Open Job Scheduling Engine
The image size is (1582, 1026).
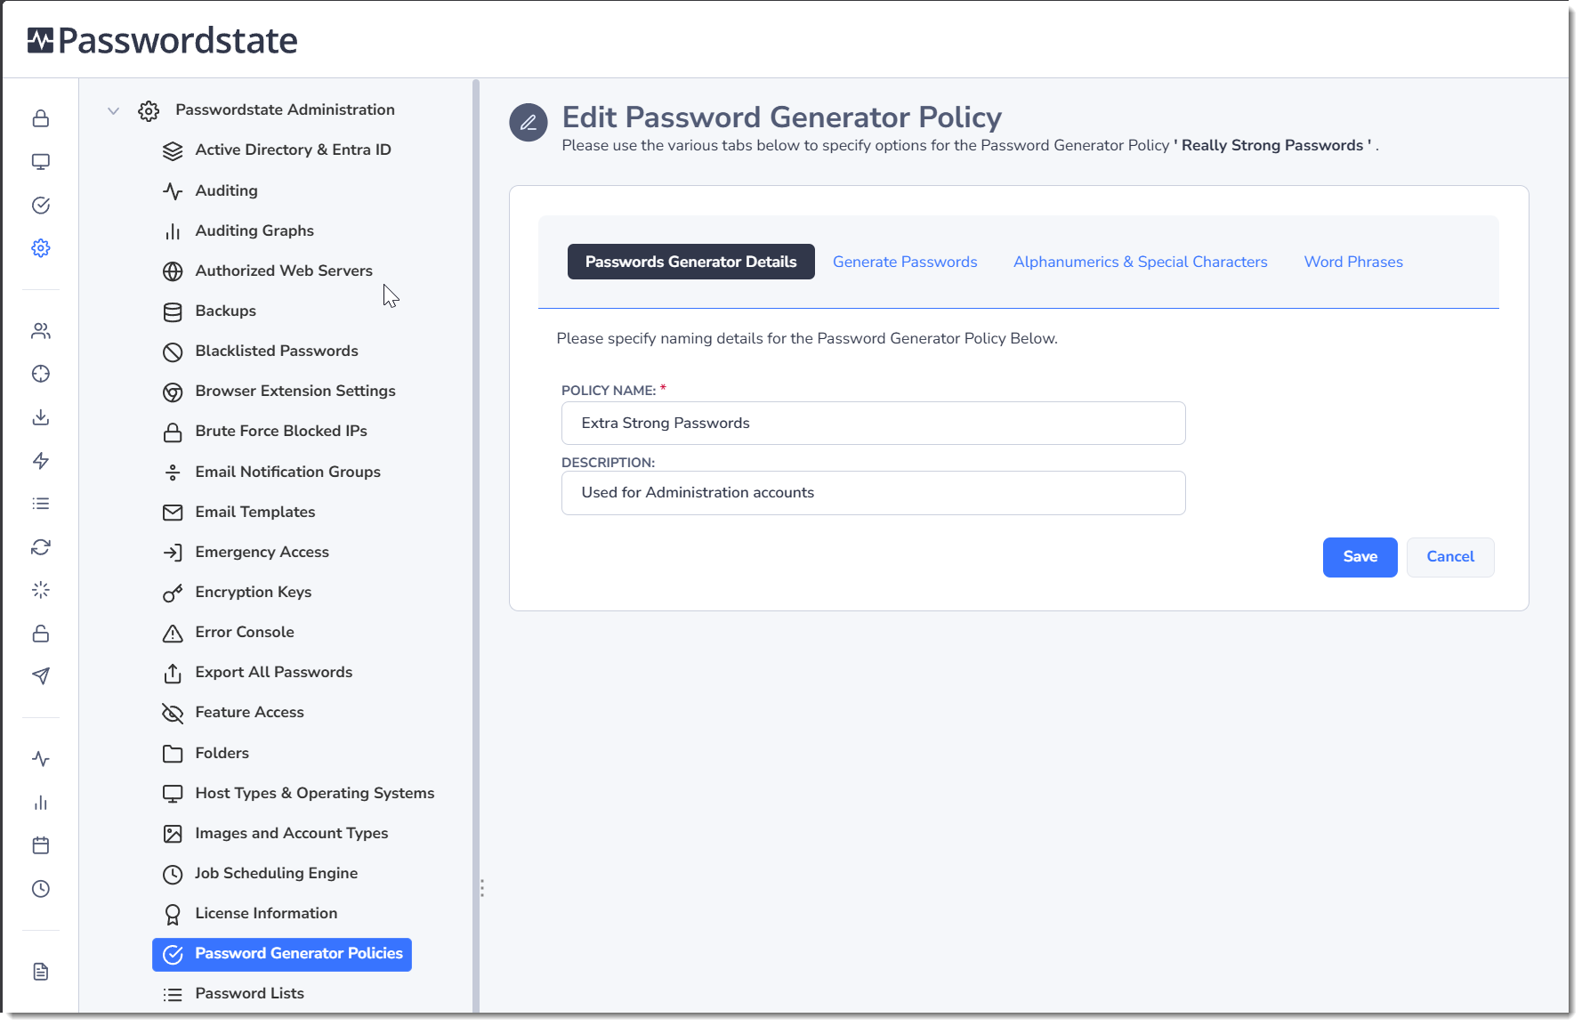[x=277, y=873]
